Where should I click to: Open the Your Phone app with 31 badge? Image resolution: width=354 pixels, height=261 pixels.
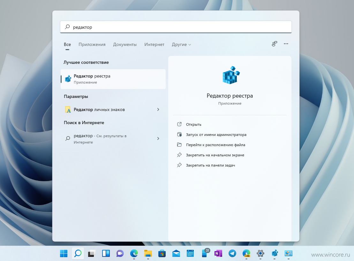click(x=205, y=253)
